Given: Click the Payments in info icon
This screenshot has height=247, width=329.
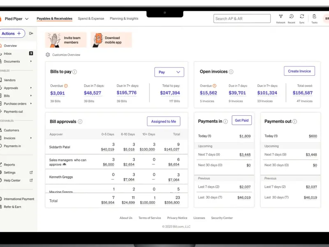Looking at the screenshot, I should (225, 121).
